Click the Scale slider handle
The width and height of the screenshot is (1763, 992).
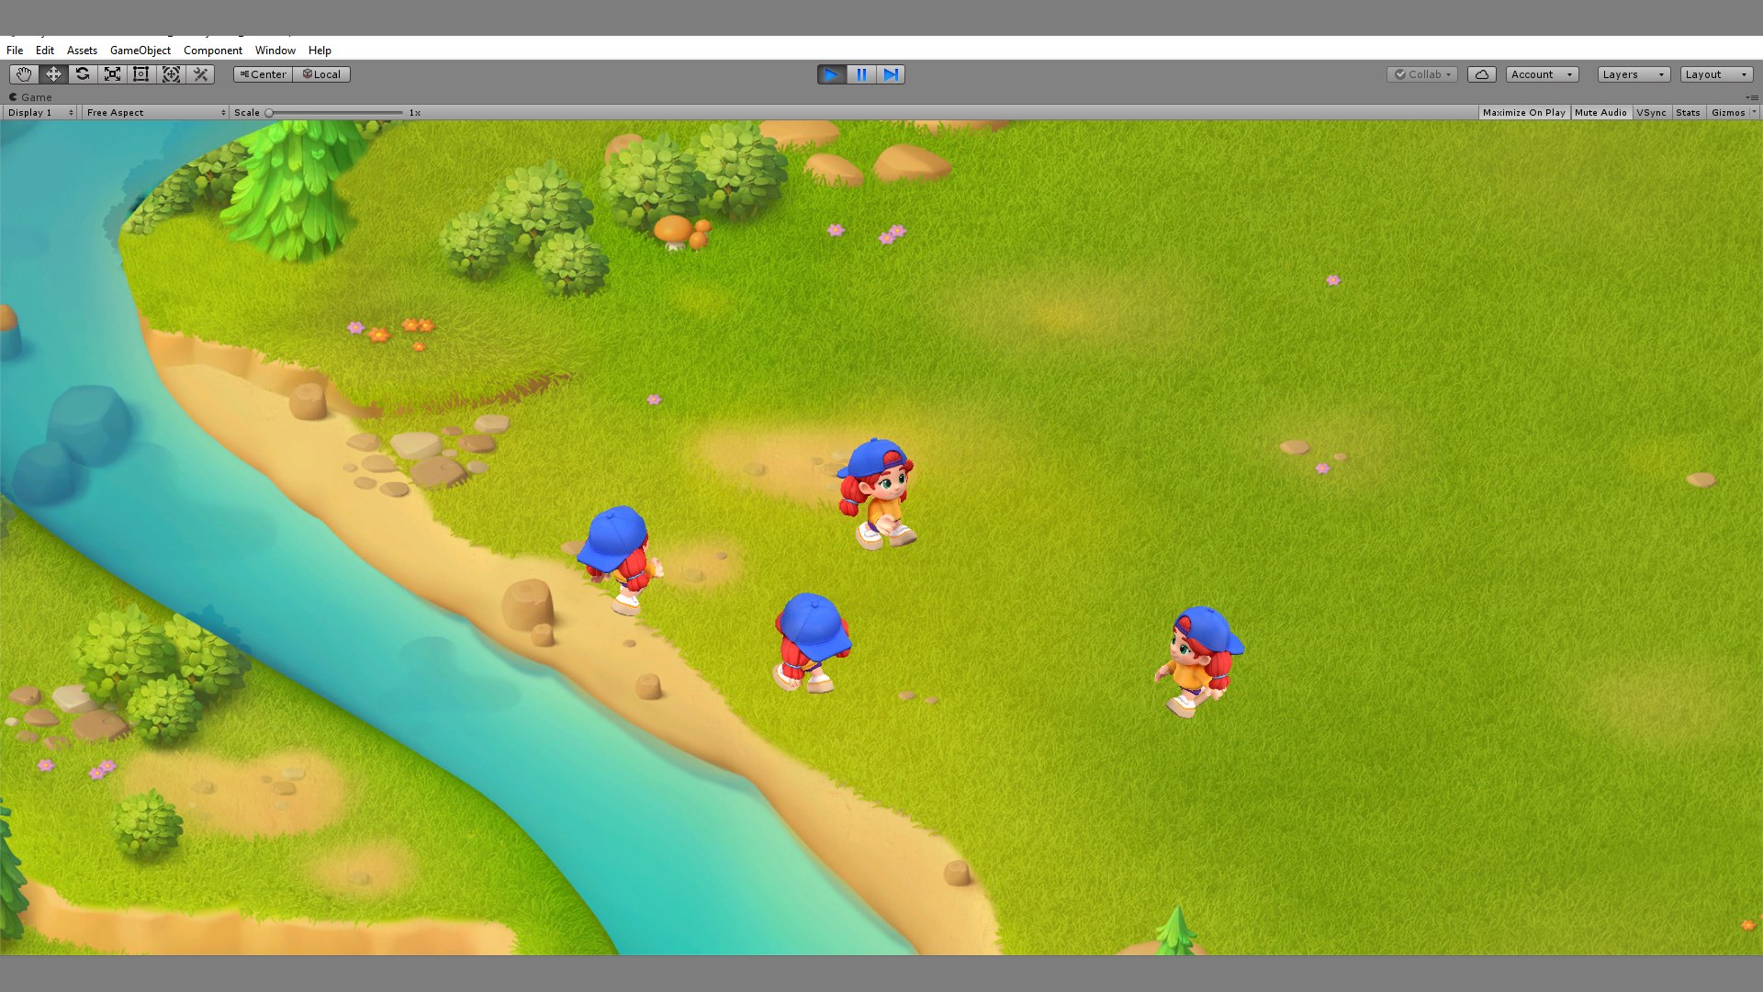point(269,113)
